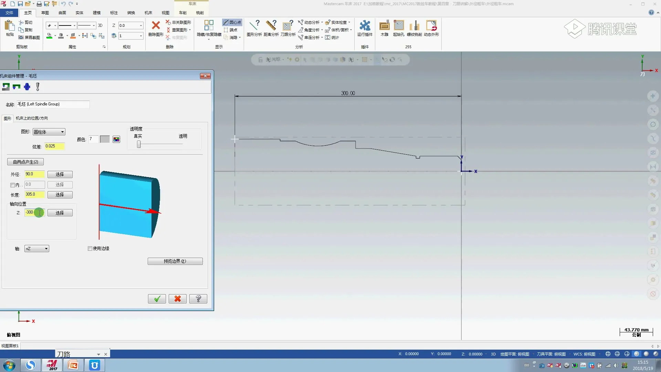Click the 粘贴 paste icon

point(10,28)
